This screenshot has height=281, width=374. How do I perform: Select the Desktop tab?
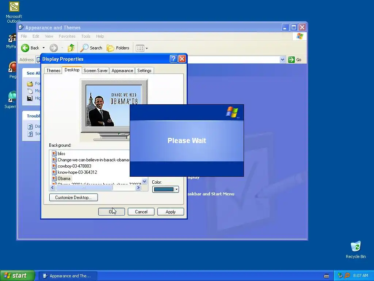pos(72,70)
